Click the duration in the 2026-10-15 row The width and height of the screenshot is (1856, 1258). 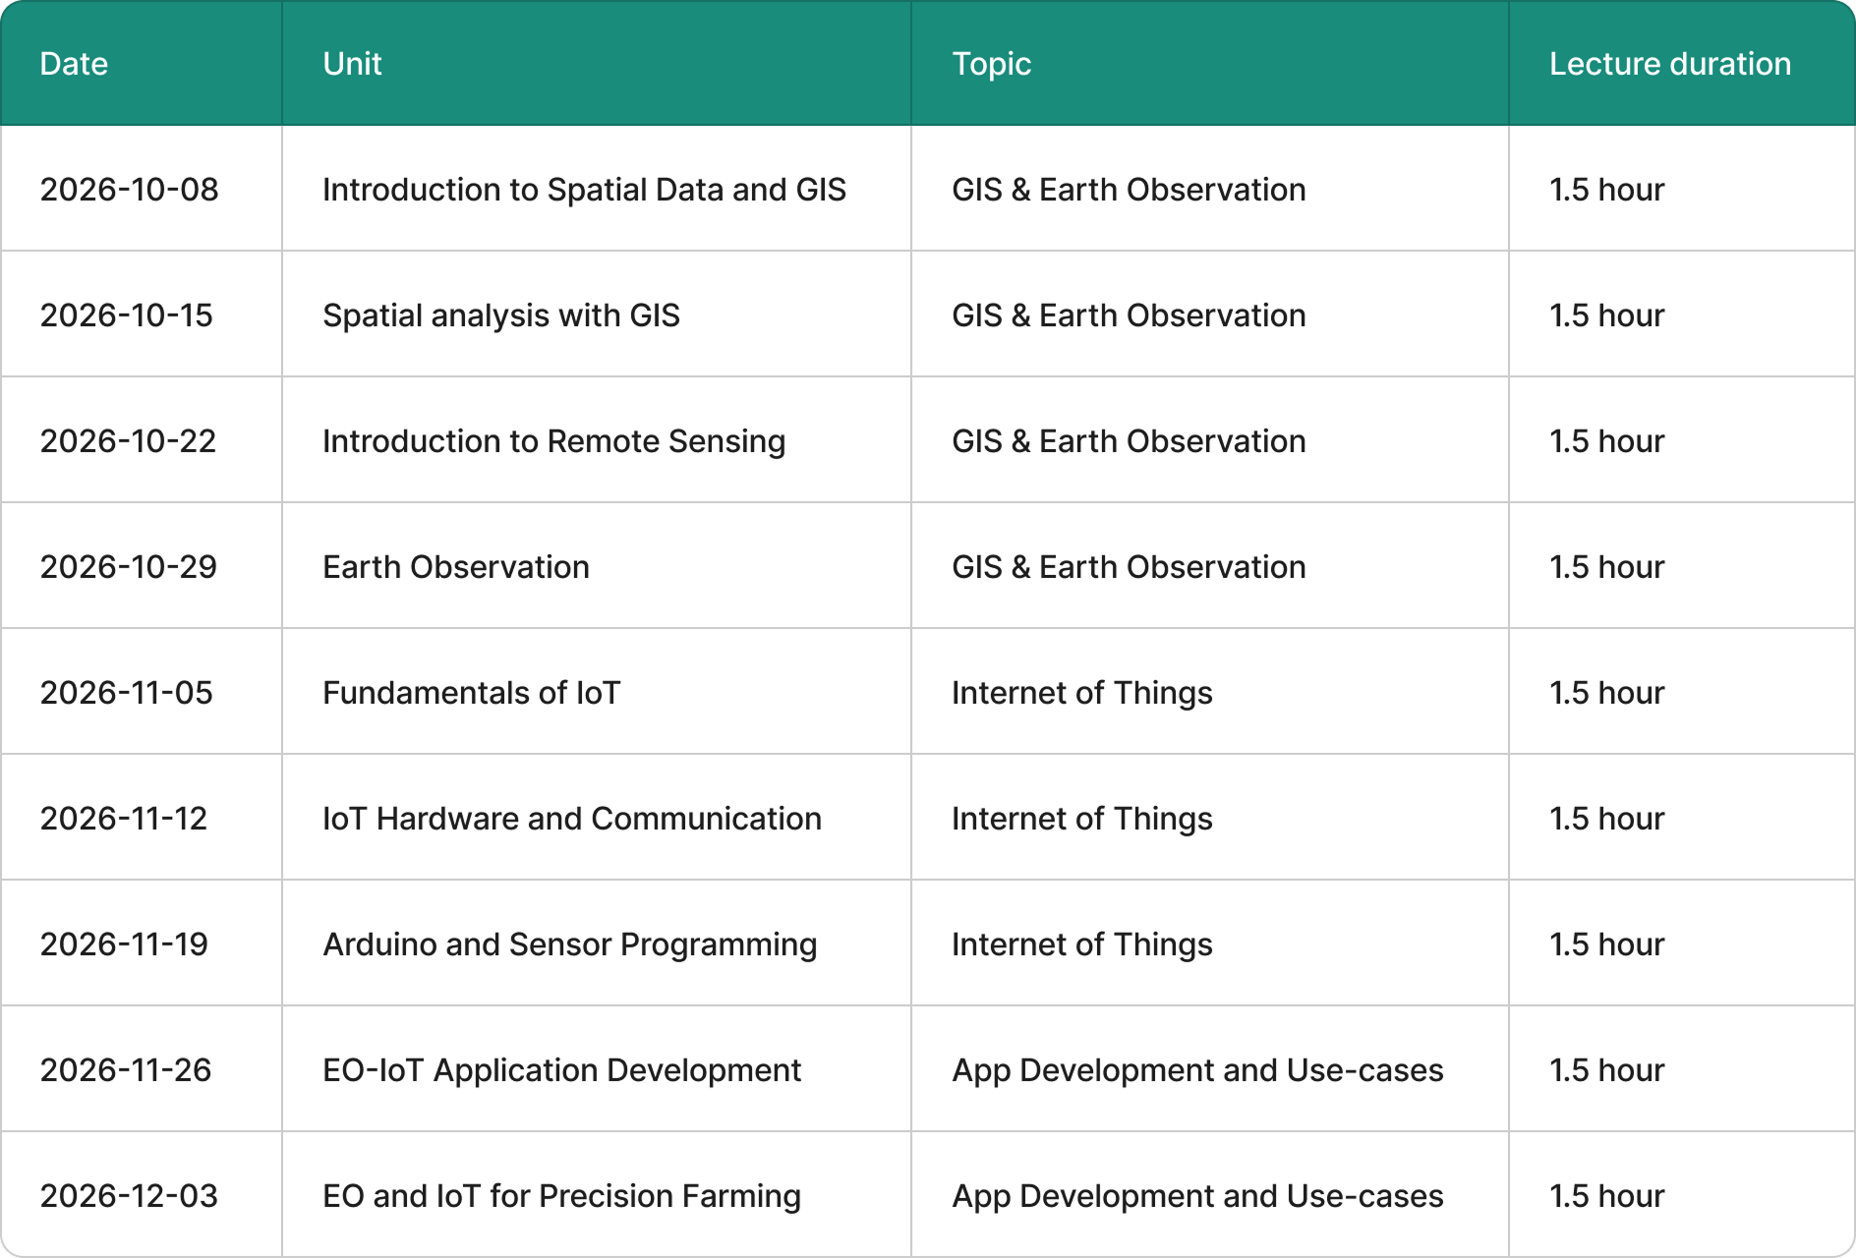click(1607, 315)
